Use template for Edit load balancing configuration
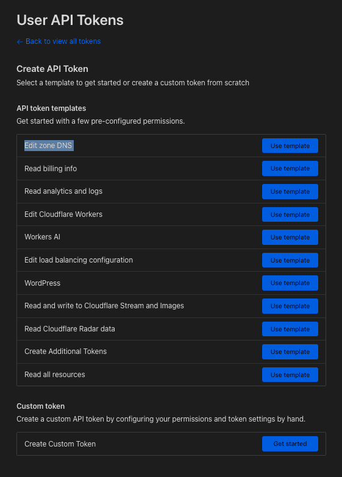The image size is (342, 477). 290,260
